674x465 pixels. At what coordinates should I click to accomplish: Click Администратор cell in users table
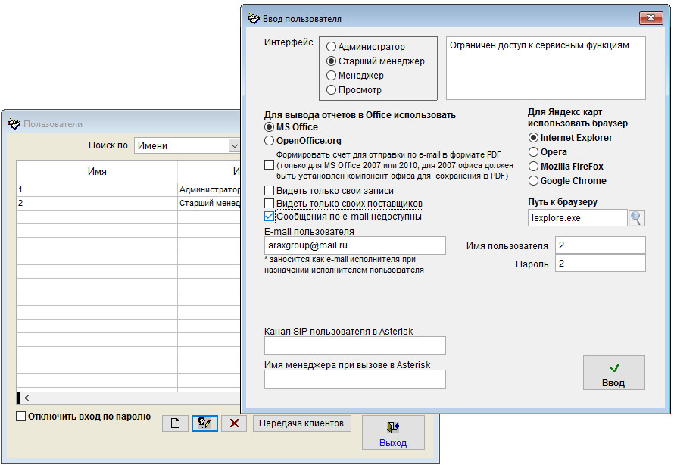209,189
